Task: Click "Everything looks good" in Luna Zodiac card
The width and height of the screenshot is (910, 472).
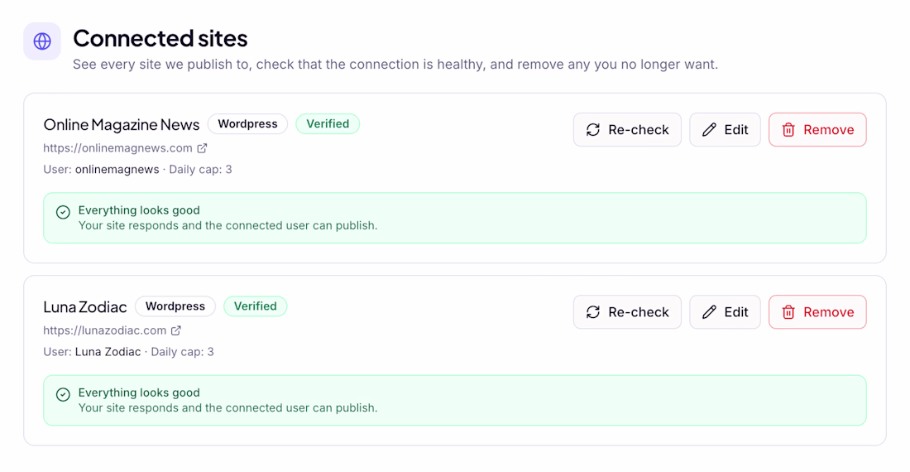Action: point(139,393)
